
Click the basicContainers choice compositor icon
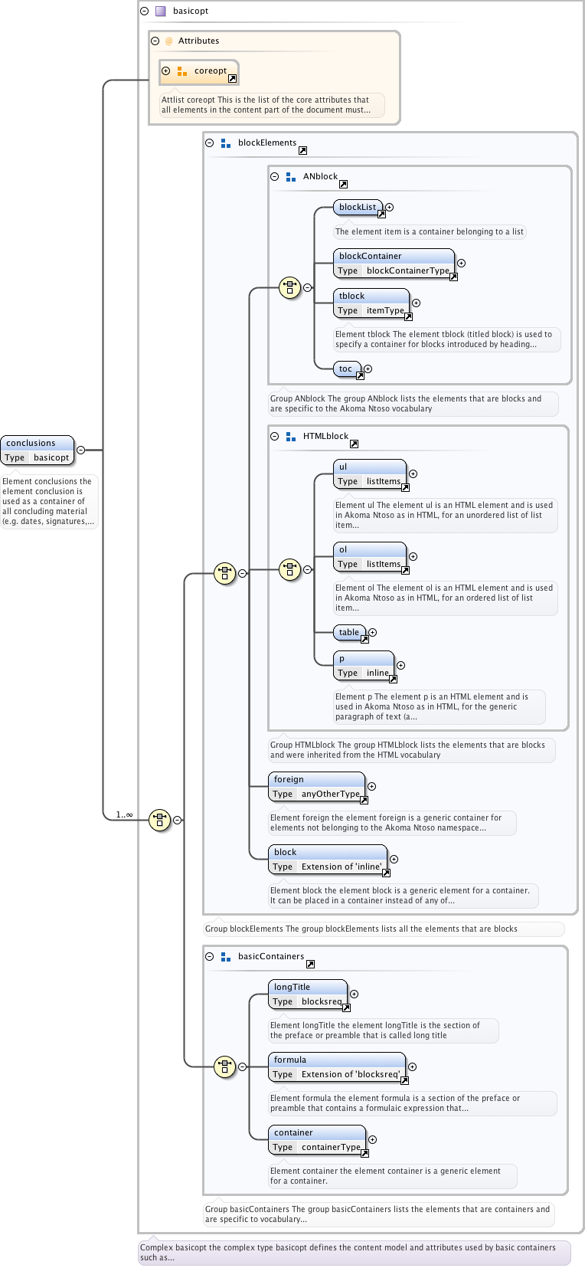click(x=224, y=1066)
